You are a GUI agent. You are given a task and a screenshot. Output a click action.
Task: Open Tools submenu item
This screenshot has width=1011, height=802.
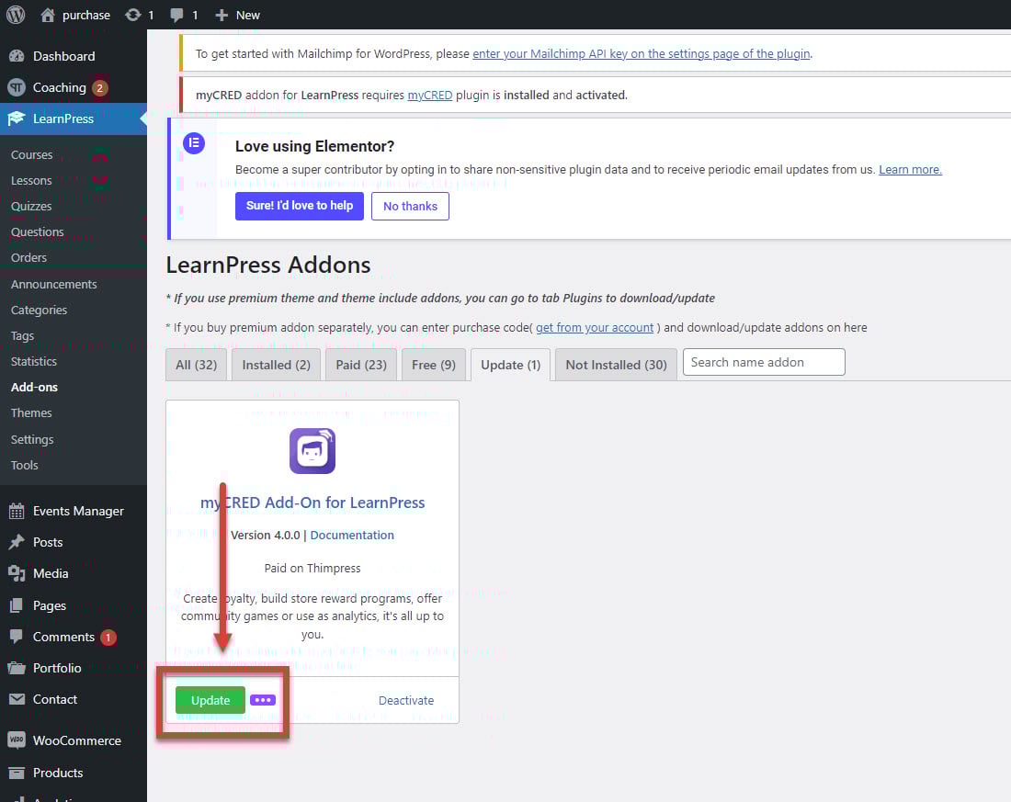pos(25,466)
